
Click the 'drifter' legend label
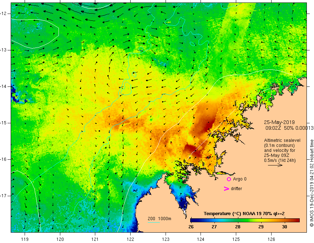(236, 189)
